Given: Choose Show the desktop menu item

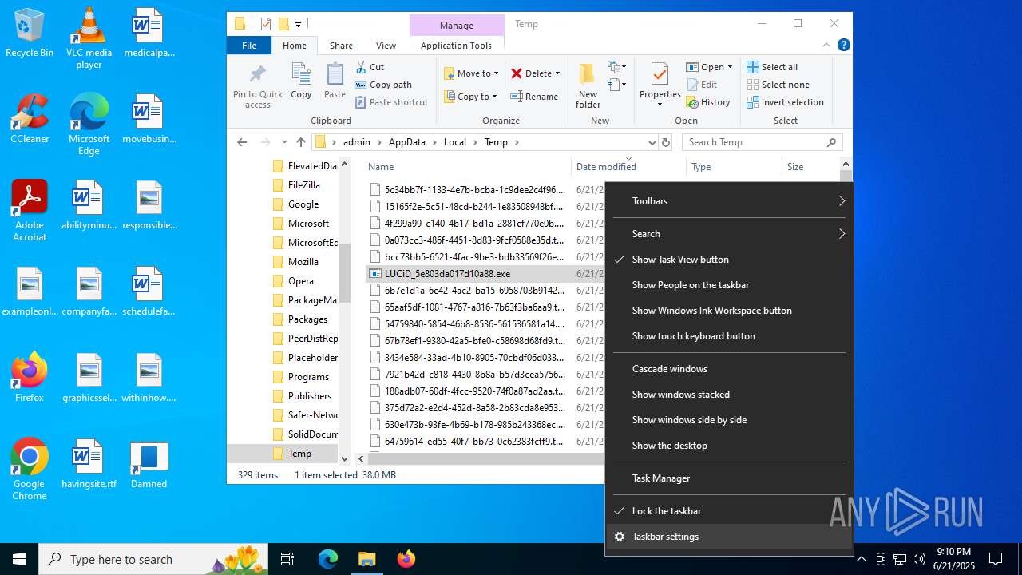Looking at the screenshot, I should click(x=729, y=446).
